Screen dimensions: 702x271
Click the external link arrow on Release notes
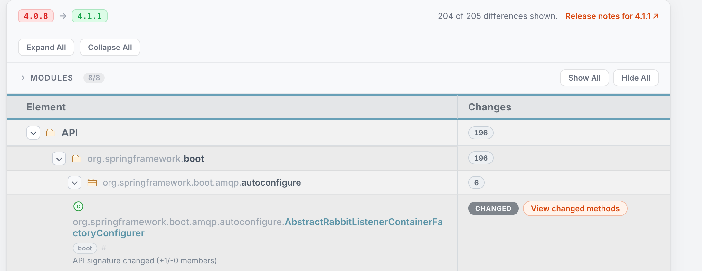(x=656, y=16)
